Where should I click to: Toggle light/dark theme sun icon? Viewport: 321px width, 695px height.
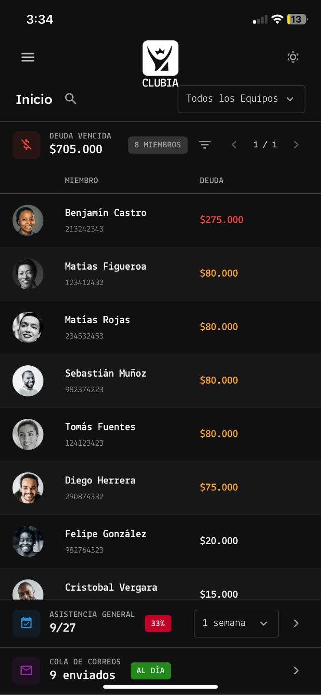pyautogui.click(x=293, y=57)
